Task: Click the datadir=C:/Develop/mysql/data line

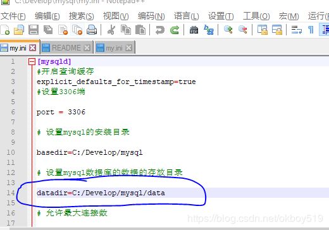Action: 101,193
